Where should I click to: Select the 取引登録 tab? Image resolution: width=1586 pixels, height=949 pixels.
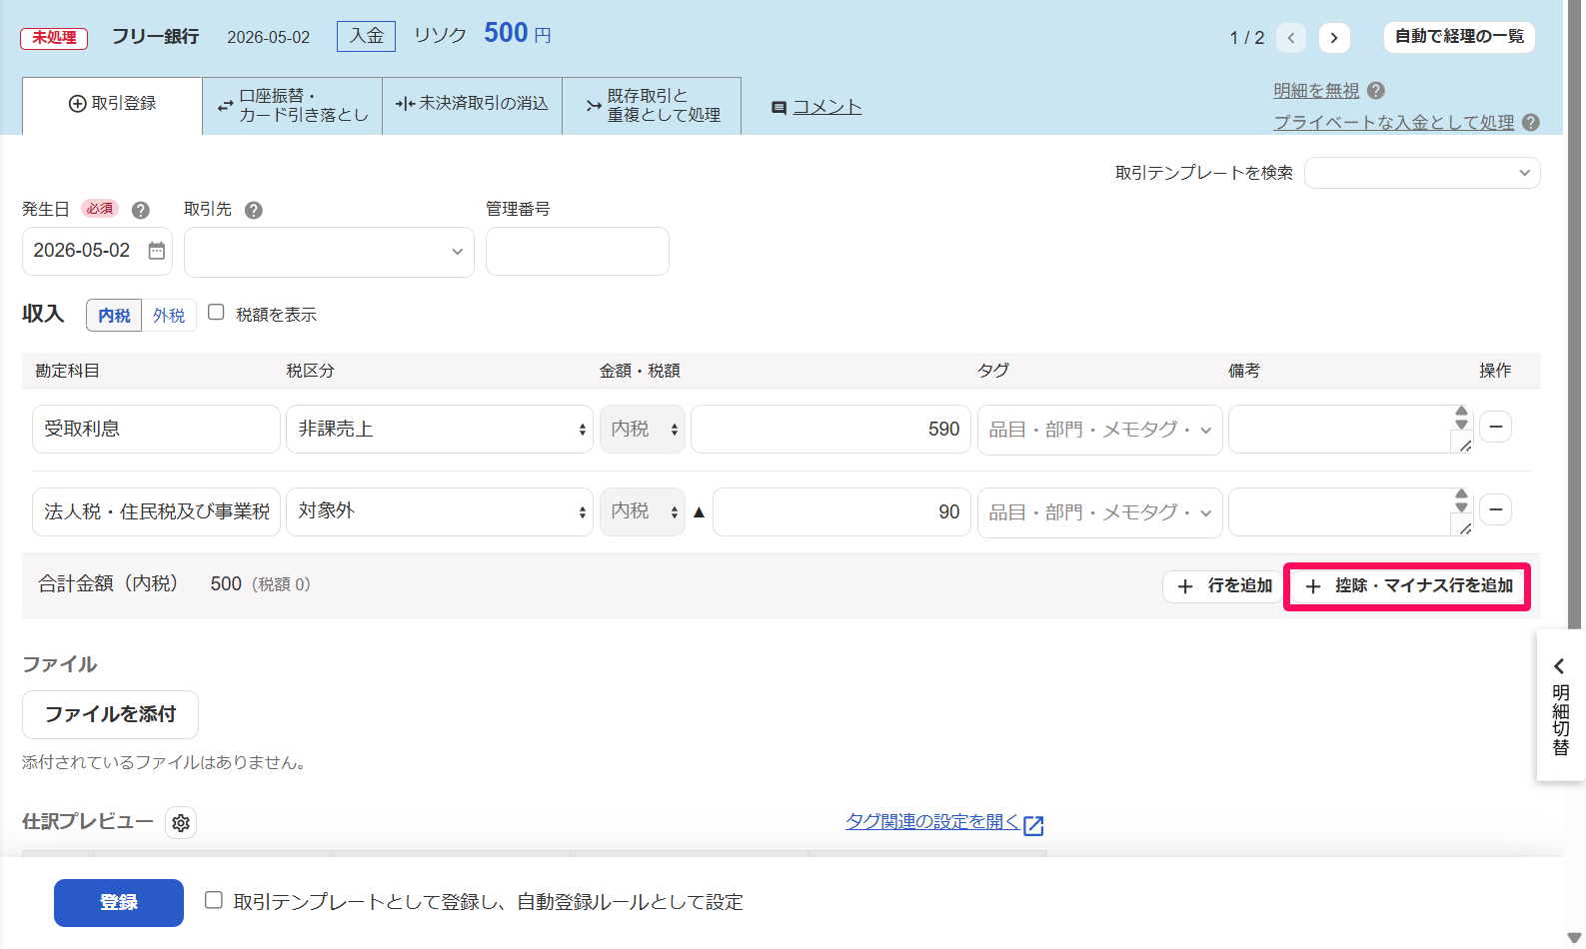pos(112,105)
